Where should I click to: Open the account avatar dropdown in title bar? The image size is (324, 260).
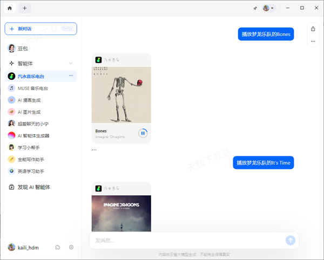[x=268, y=8]
